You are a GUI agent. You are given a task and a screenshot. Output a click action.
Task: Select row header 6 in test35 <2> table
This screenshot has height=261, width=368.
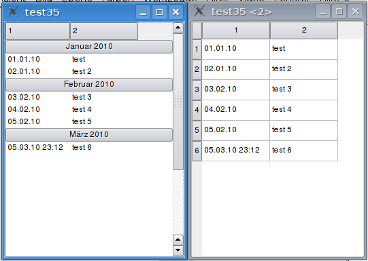pyautogui.click(x=197, y=151)
